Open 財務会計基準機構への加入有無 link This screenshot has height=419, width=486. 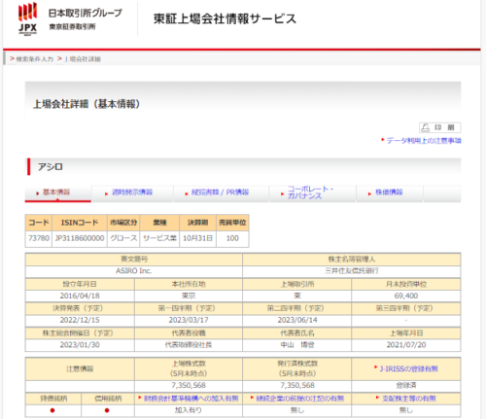(191, 399)
